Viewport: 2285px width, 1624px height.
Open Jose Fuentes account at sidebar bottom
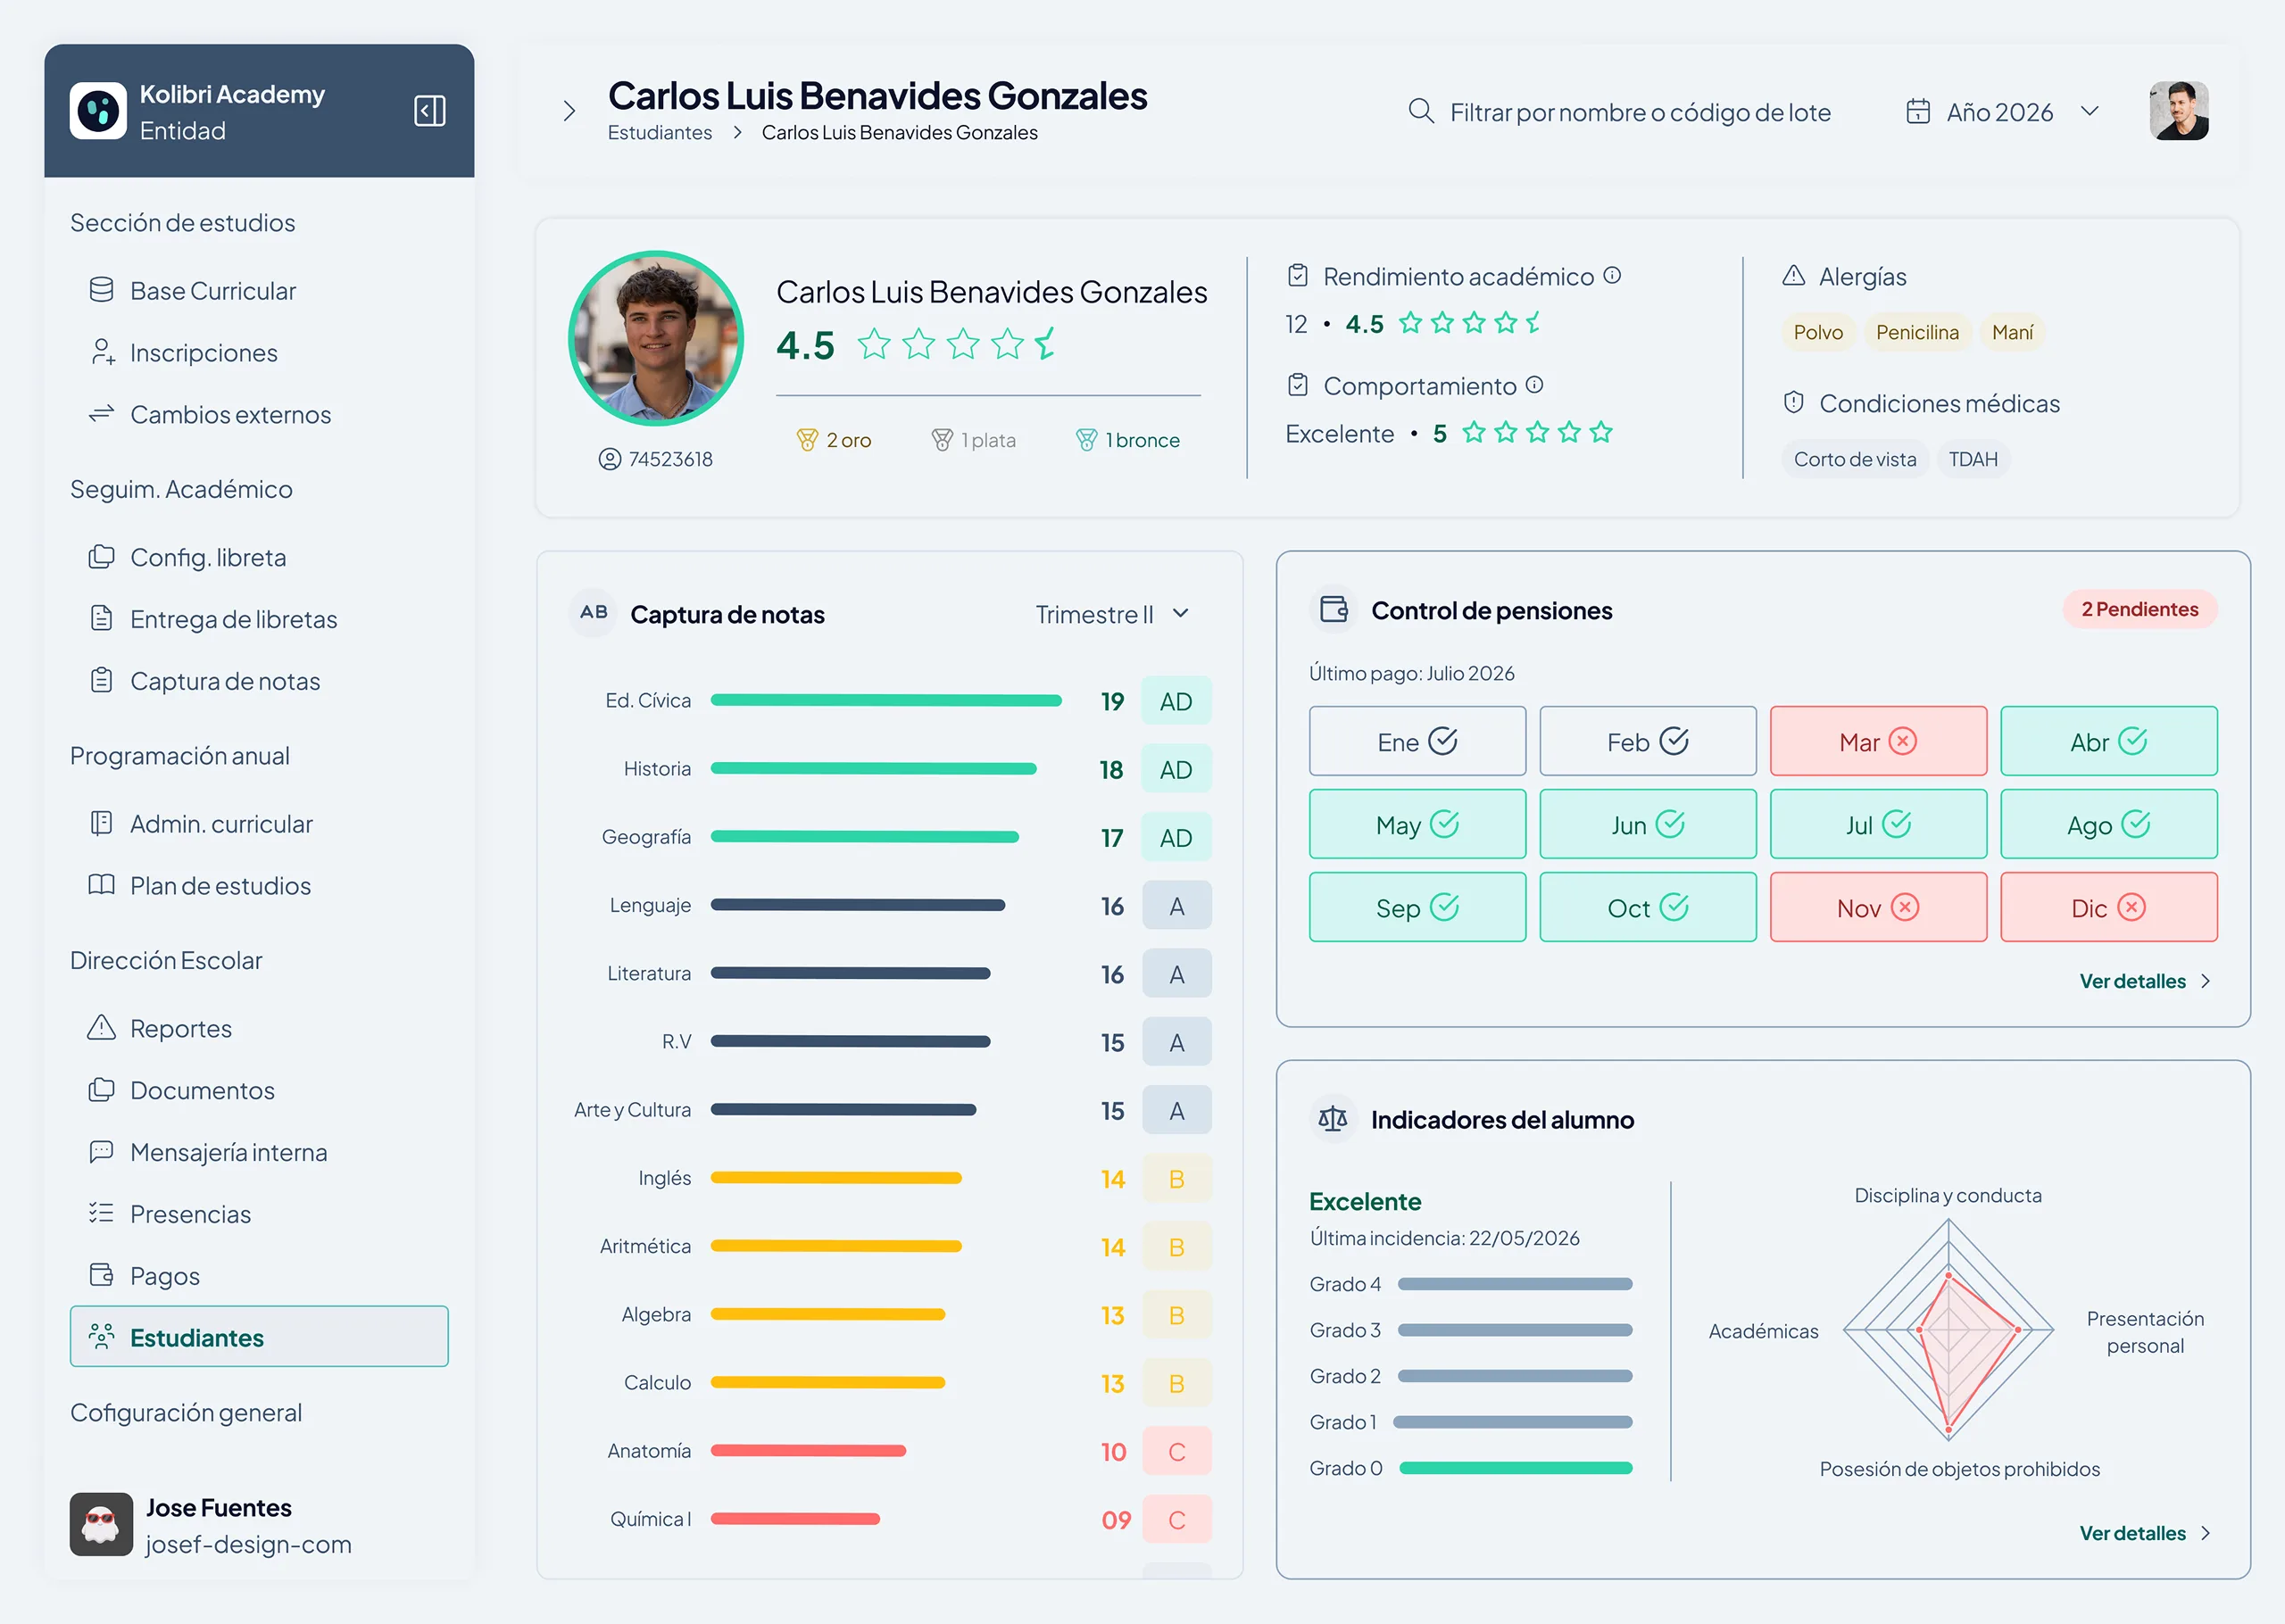point(211,1525)
